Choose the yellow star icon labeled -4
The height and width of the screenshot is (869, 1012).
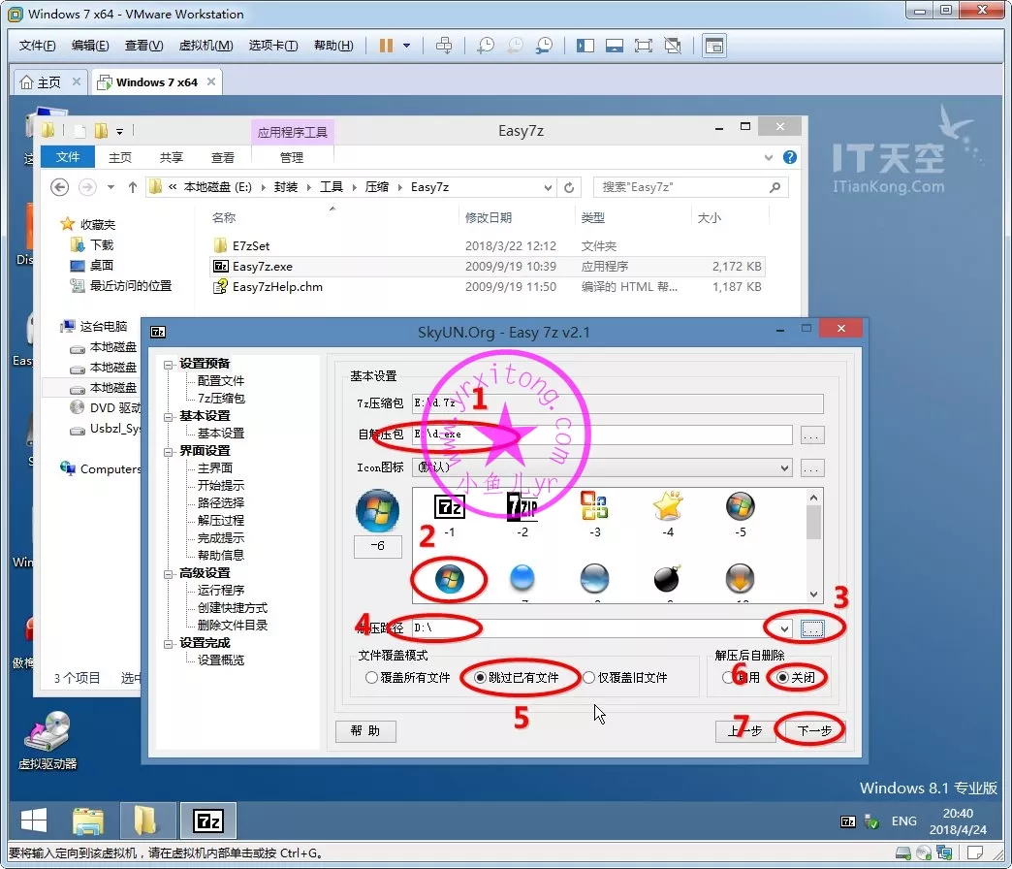click(668, 507)
